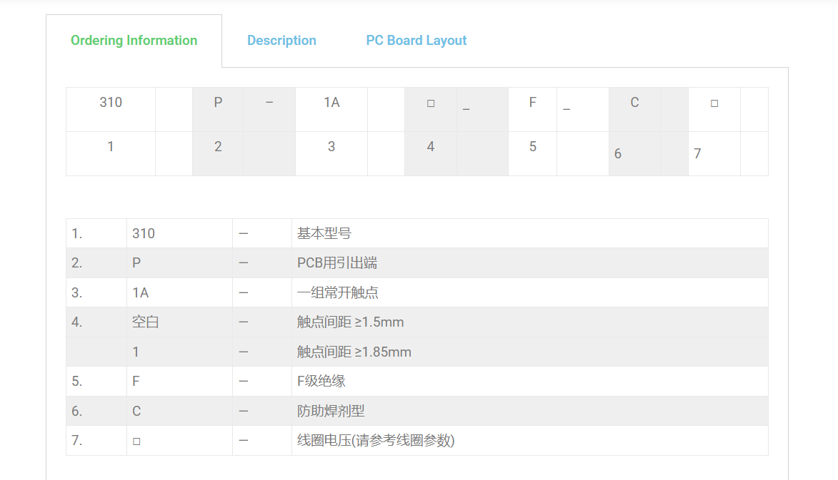The width and height of the screenshot is (838, 480).
Task: Click the square placeholder above number 7
Action: [714, 103]
